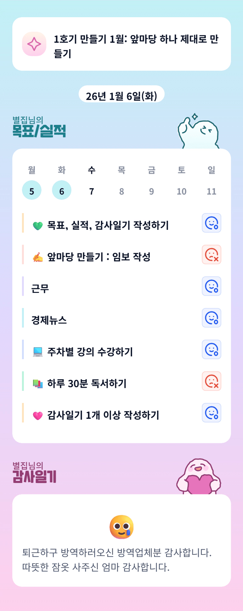Toggle failed status on 앞마당 만들기 임보 작성
Screen dimensions: 243x611
[211, 255]
